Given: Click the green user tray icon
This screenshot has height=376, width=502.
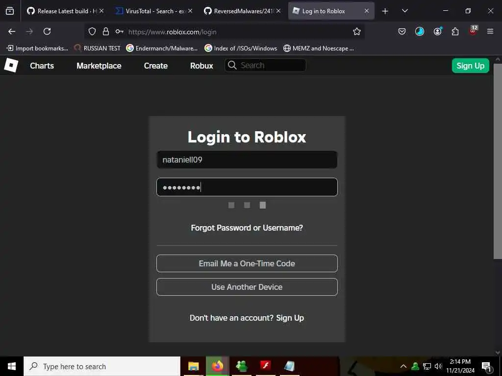Looking at the screenshot, I should [x=415, y=366].
